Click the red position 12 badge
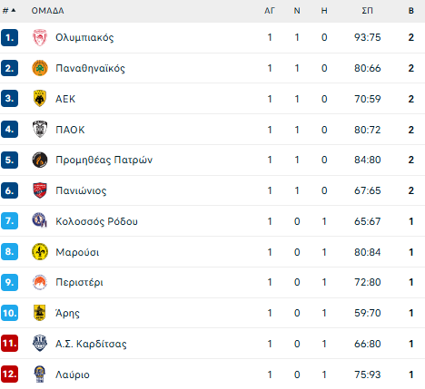This screenshot has height=389, width=425. (x=9, y=374)
